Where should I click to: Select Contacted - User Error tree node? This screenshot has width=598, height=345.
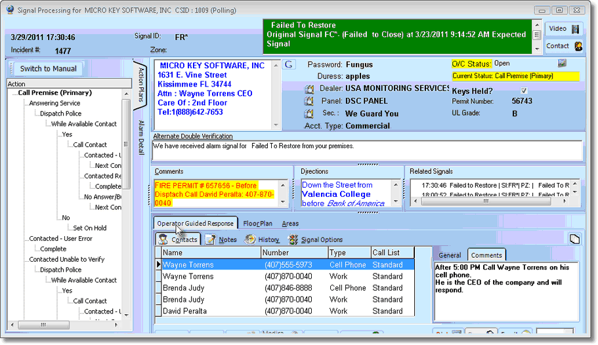(x=60, y=238)
